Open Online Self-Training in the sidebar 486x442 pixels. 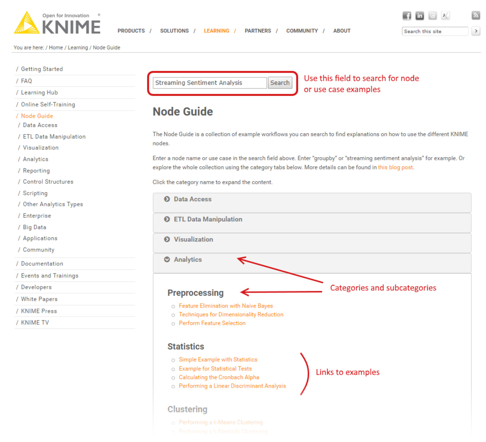48,104
